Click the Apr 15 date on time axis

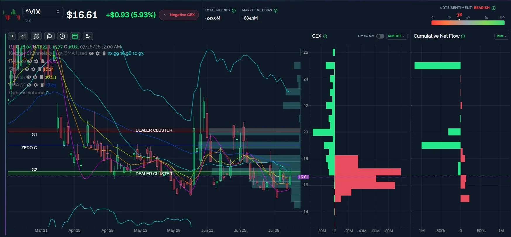(x=74, y=230)
